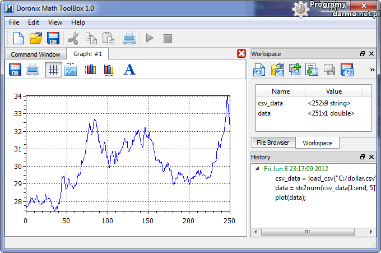Click the History panel horizontal scrollbar
This screenshot has width=381, height=253.
tap(308, 231)
